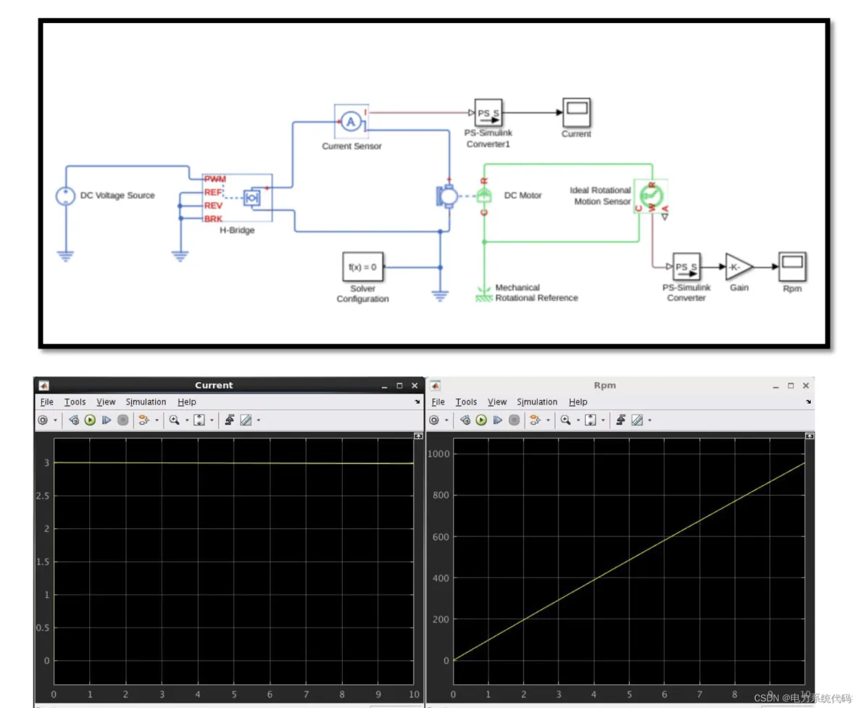Select the H-Bridge block
The height and width of the screenshot is (708, 858).
click(238, 198)
